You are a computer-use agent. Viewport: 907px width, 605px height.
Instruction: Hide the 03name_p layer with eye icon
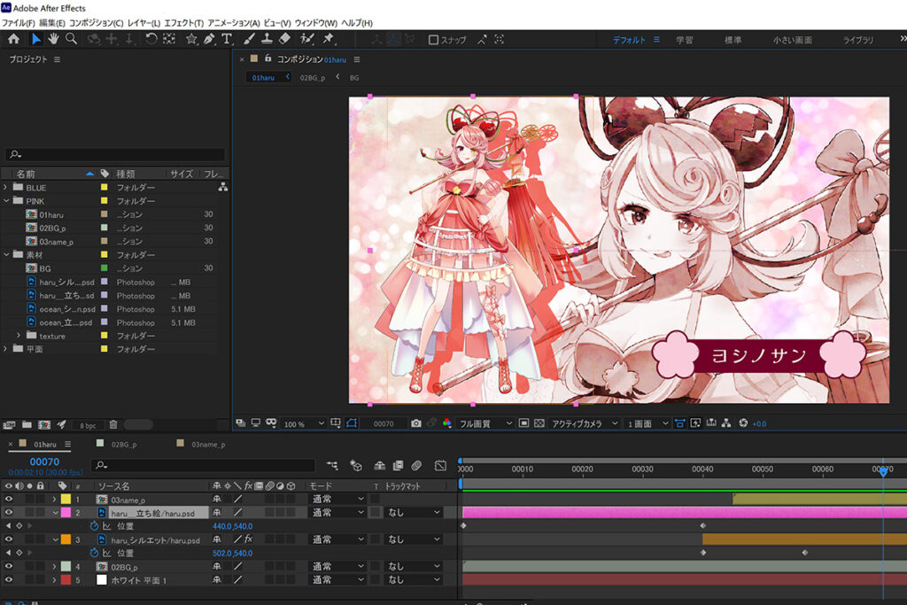pos(9,500)
